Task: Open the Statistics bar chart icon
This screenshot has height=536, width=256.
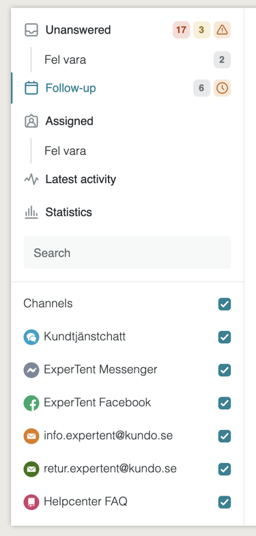Action: coord(31,212)
